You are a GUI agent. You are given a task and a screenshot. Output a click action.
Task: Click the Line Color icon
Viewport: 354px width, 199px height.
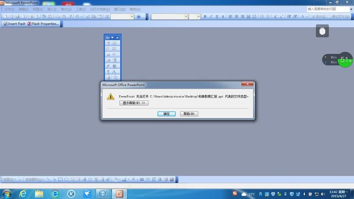[124, 179]
